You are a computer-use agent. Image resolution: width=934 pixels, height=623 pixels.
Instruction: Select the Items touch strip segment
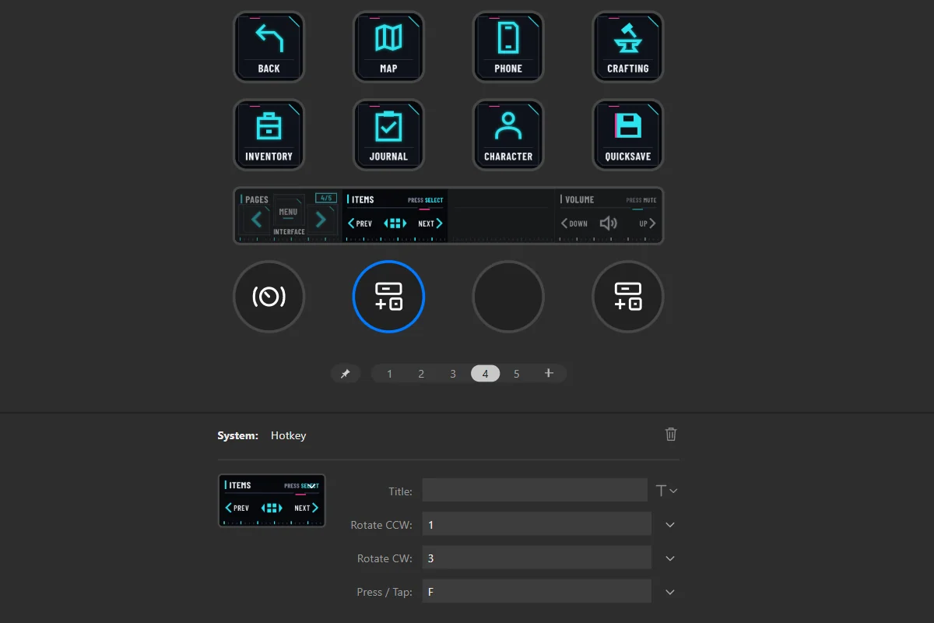tap(395, 216)
